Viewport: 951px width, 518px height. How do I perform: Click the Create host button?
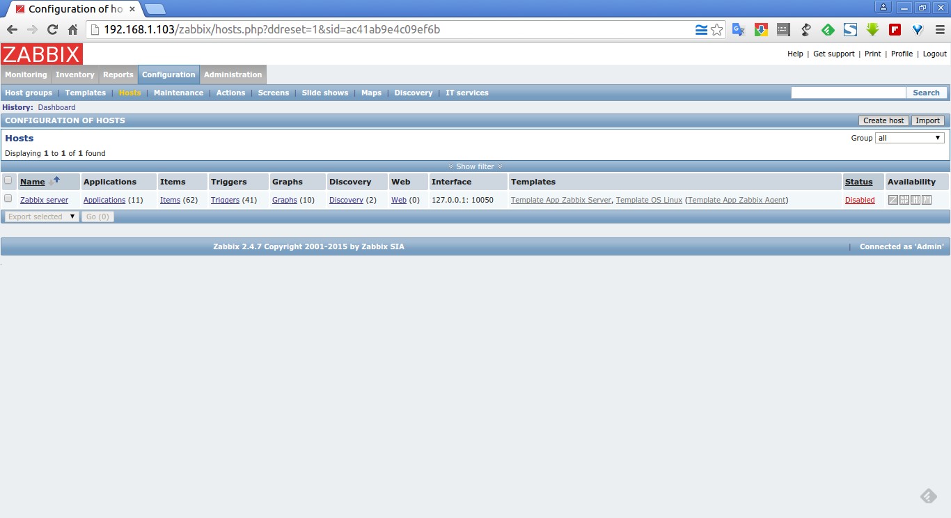pyautogui.click(x=883, y=120)
